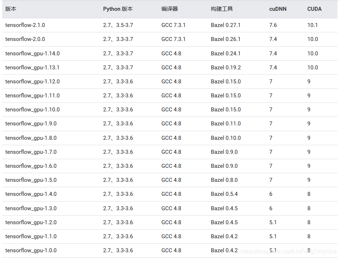Image resolution: width=340 pixels, height=258 pixels.
Task: Click GCC 4.8 in tensorflow_gpu-1.14.0 row
Action: [171, 54]
